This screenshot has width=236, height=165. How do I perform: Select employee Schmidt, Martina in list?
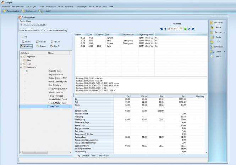pos(55,92)
